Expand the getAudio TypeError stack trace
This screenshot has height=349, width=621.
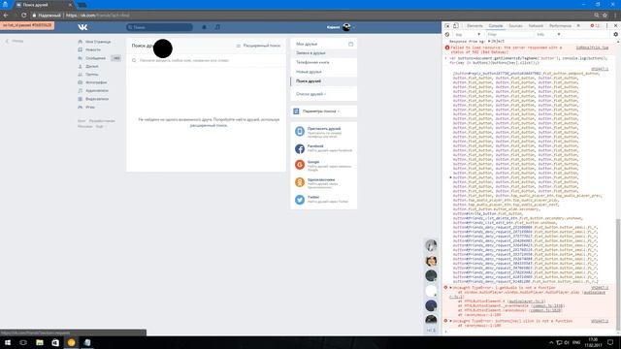[x=450, y=288]
